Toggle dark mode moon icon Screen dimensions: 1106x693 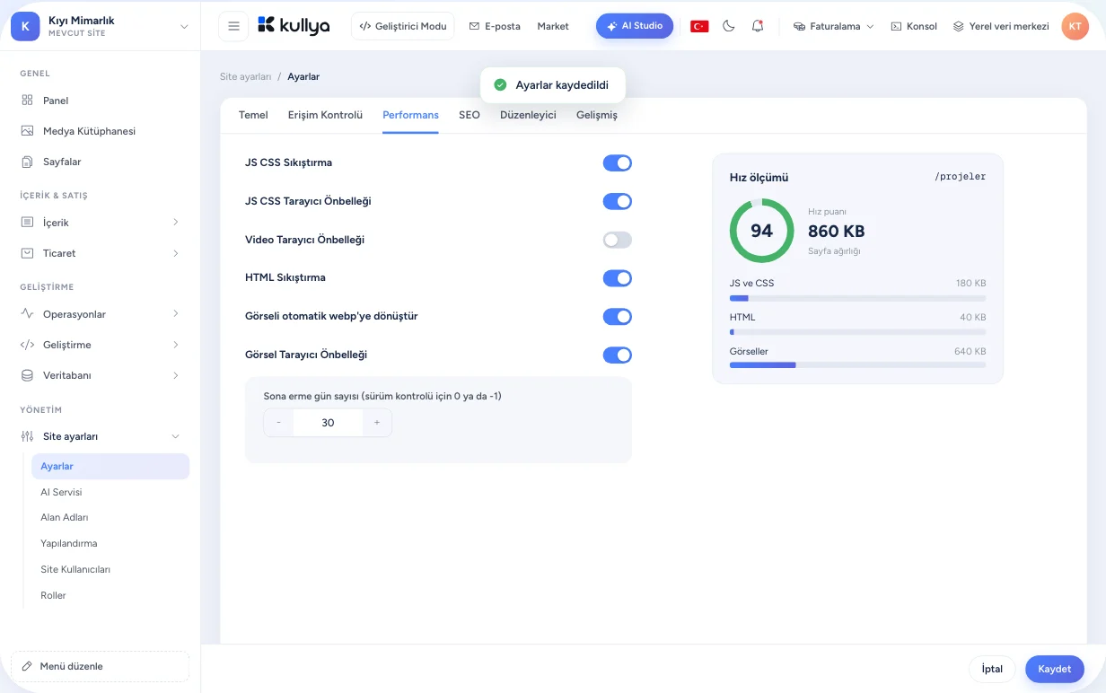coord(729,26)
